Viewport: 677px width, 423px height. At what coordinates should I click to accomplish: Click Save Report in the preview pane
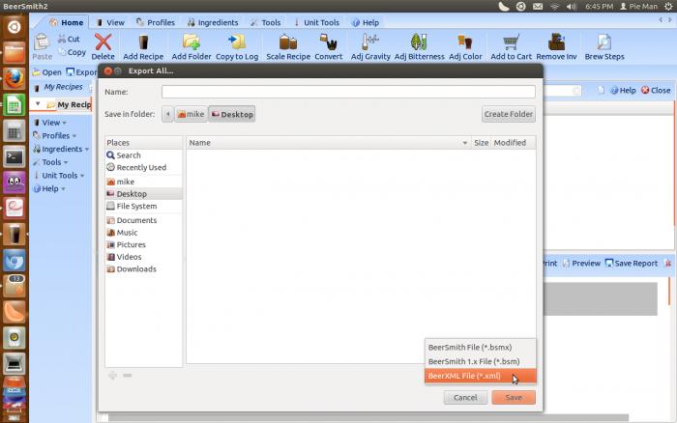(x=632, y=263)
